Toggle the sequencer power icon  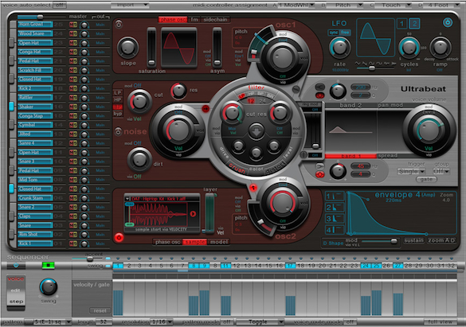[16, 266]
